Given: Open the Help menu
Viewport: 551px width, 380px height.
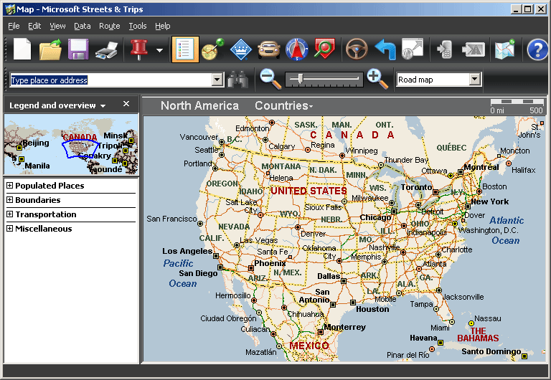Looking at the screenshot, I should pos(163,26).
